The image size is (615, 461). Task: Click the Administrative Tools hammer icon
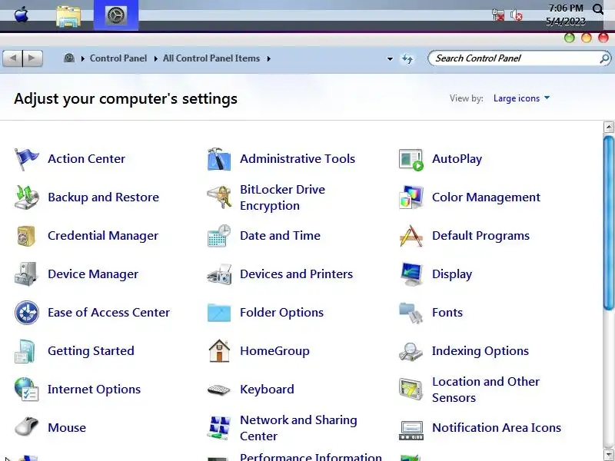click(x=219, y=159)
